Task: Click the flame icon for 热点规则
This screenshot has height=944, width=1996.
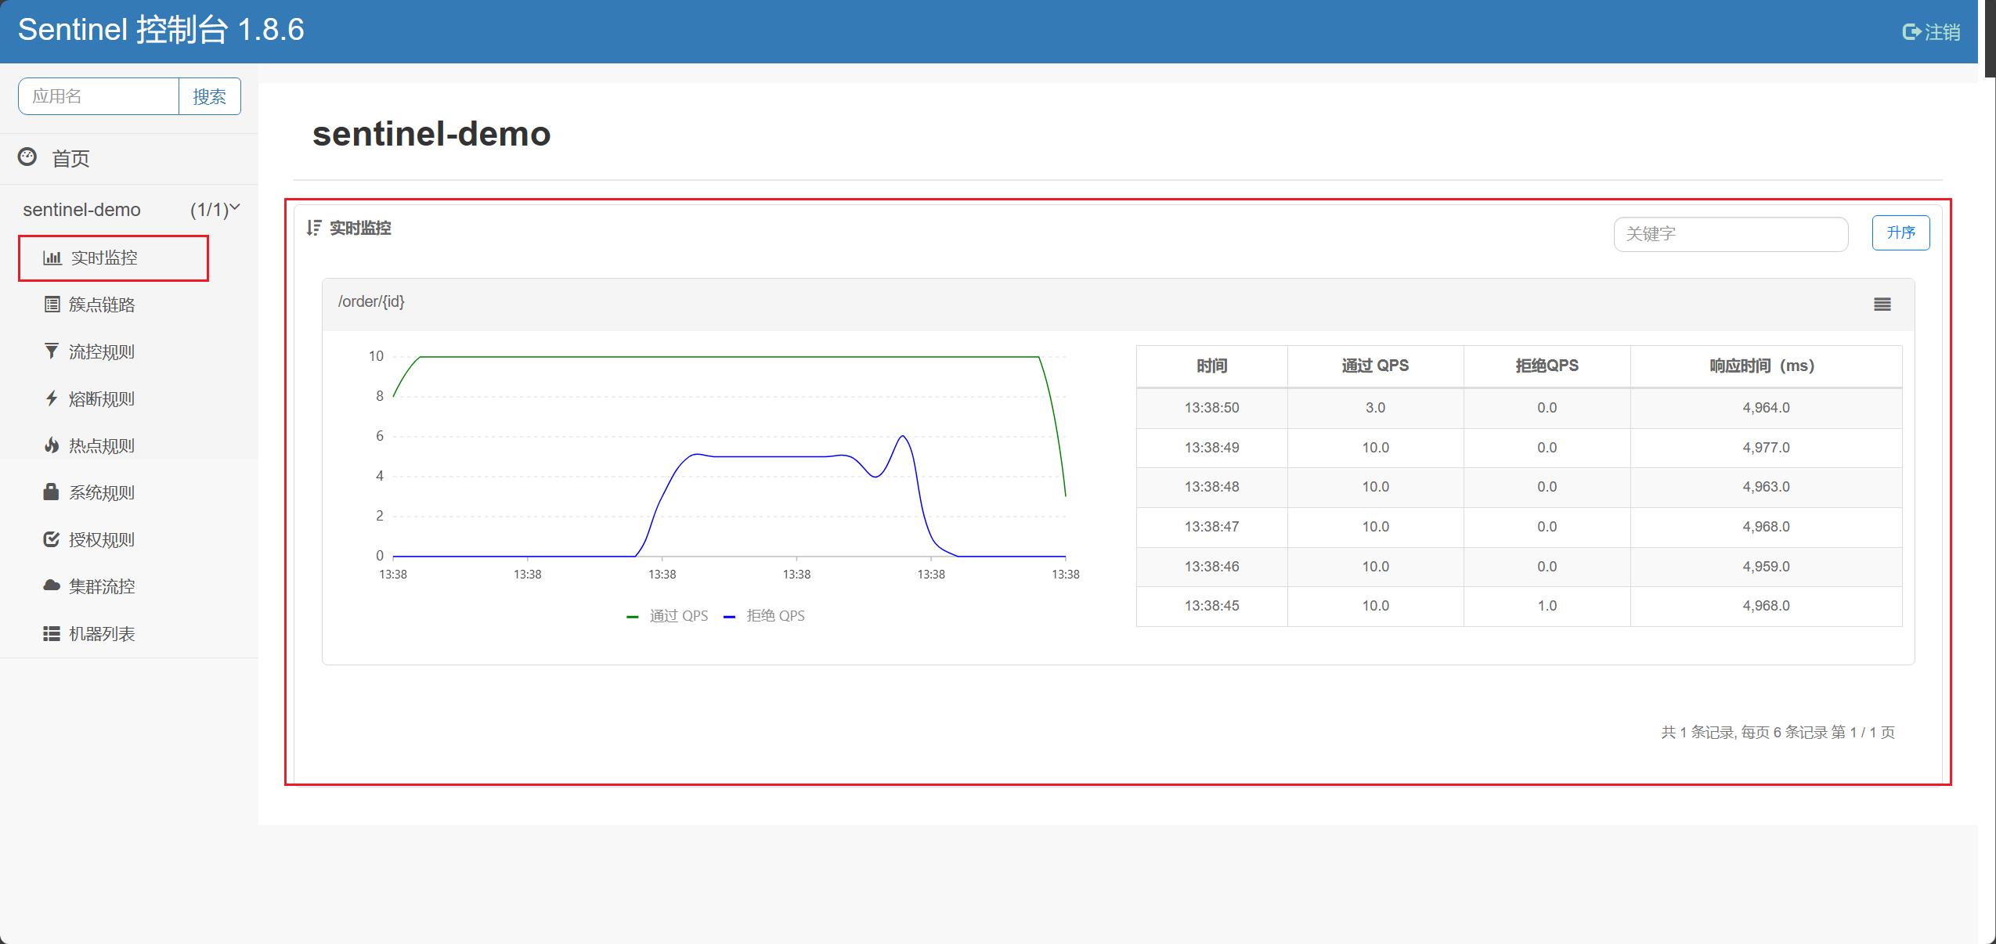Action: (52, 445)
